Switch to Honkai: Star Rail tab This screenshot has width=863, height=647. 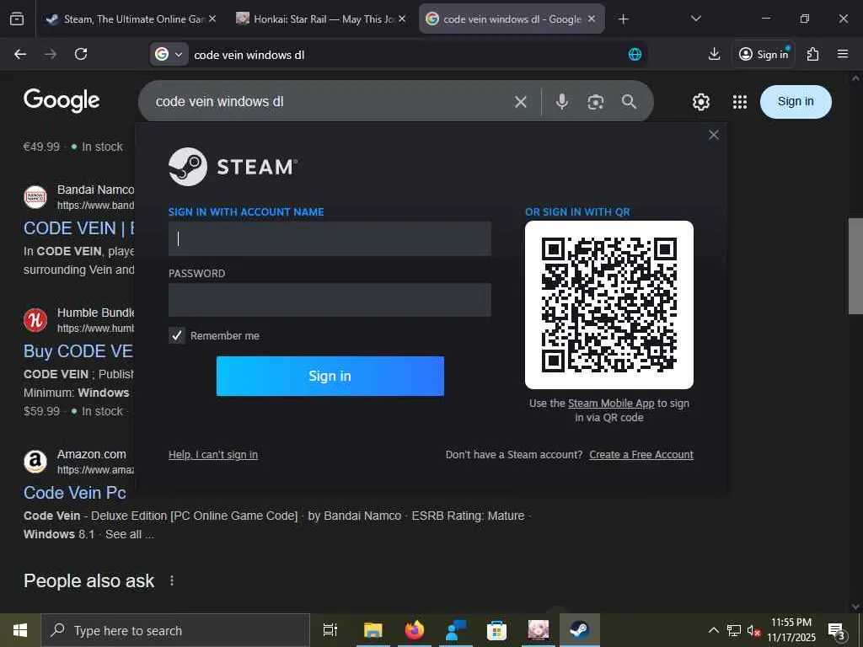tap(322, 19)
